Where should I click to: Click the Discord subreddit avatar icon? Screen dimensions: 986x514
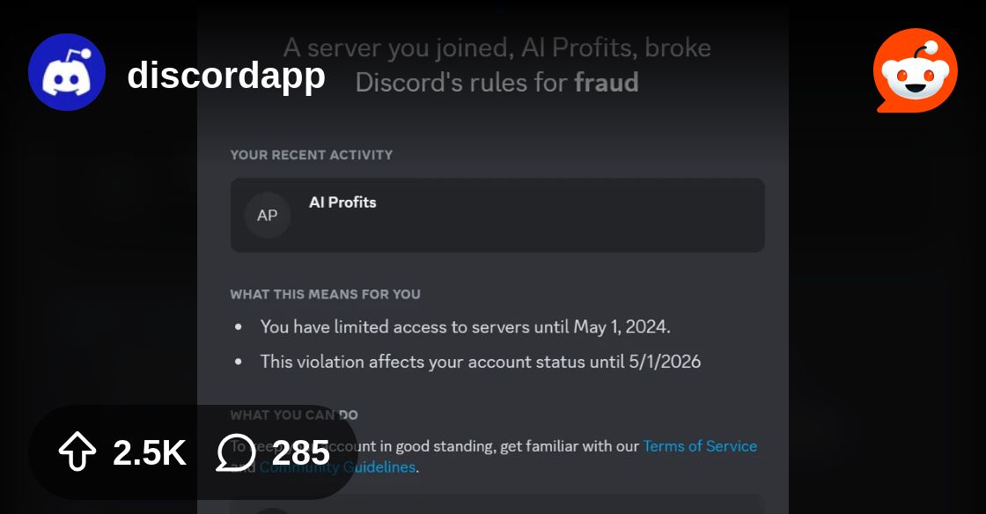tap(67, 72)
